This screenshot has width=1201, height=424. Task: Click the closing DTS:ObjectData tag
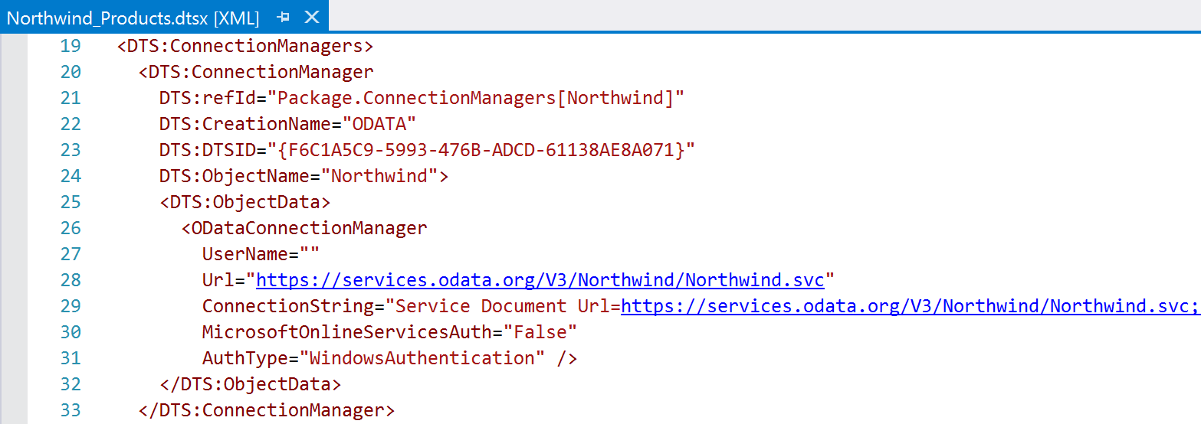pos(251,384)
